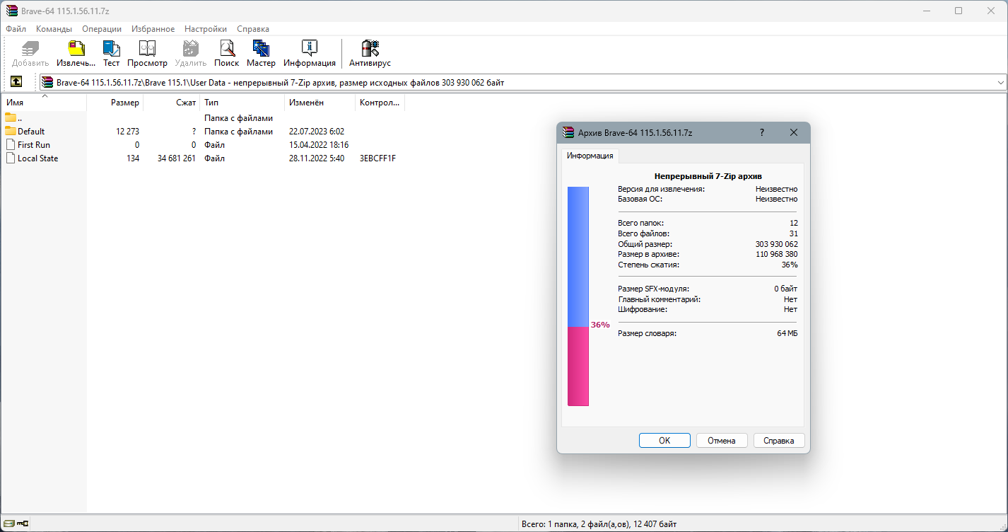The width and height of the screenshot is (1008, 532).
Task: Click the "Шифрование:" label
Action: [x=643, y=309]
